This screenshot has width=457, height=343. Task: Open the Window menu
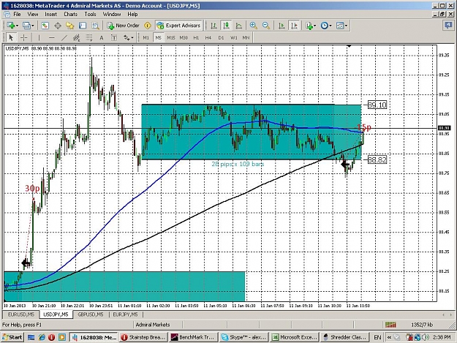[x=112, y=15]
